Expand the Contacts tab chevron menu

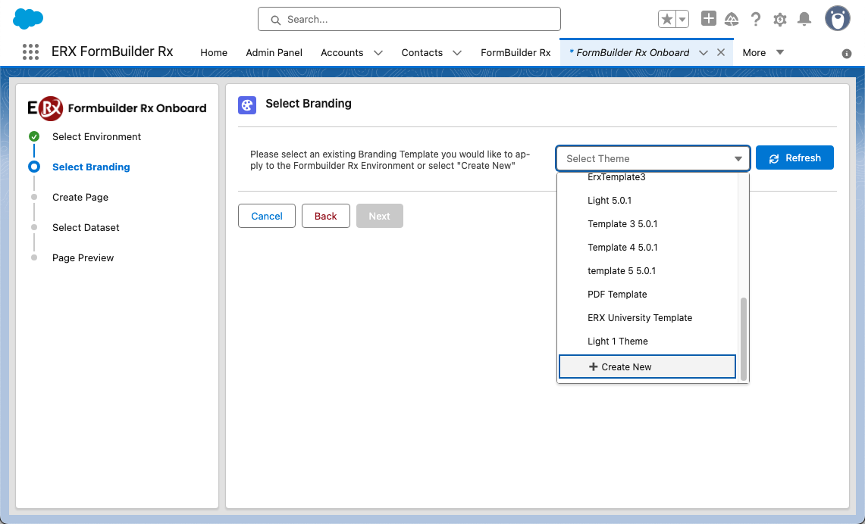coord(457,53)
